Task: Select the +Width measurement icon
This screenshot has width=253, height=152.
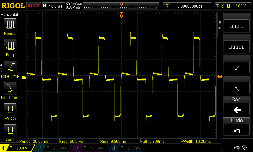Action: click(x=10, y=110)
